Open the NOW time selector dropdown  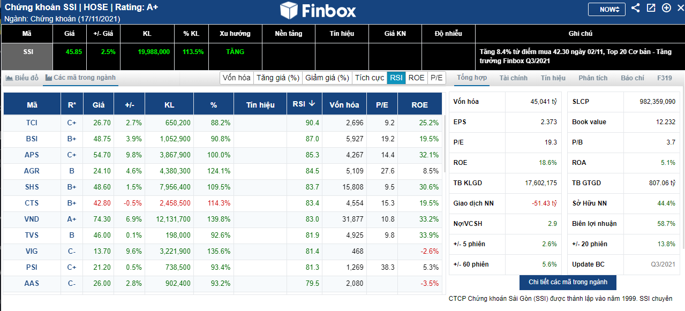[x=606, y=9]
